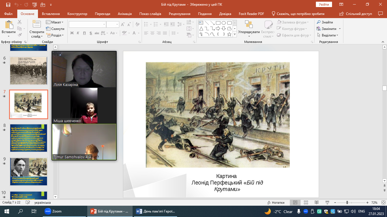This screenshot has width=387, height=217.
Task: Select the ellipse shape in gallery
Action: point(224,23)
